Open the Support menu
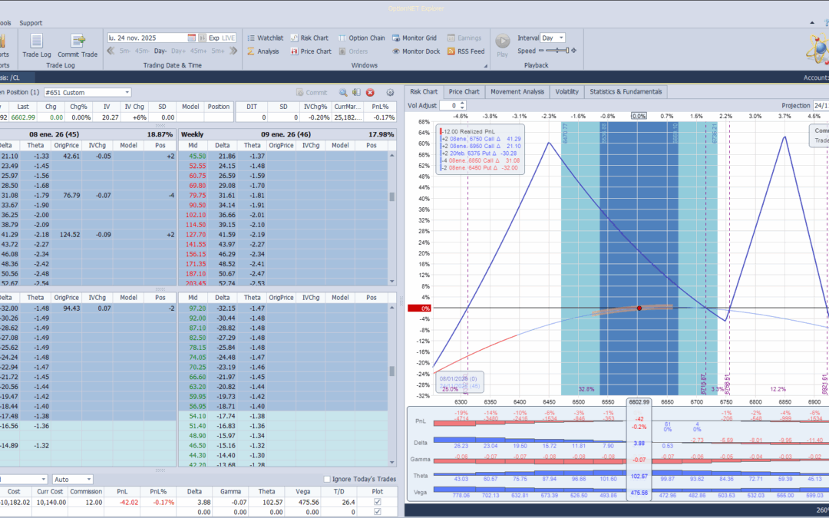Screen dimensions: 829x518 coord(31,23)
